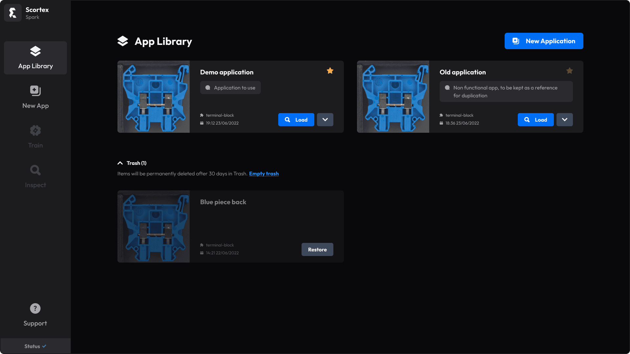This screenshot has width=630, height=354.
Task: Unfavorite Demo application using the orange star
Action: click(330, 71)
